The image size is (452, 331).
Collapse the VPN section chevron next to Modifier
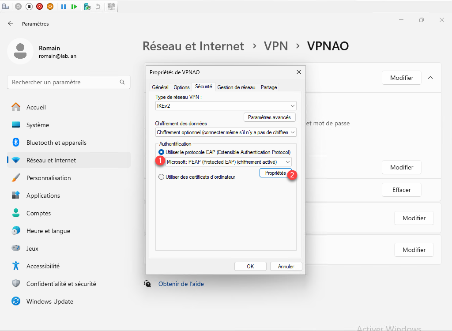[x=430, y=78]
